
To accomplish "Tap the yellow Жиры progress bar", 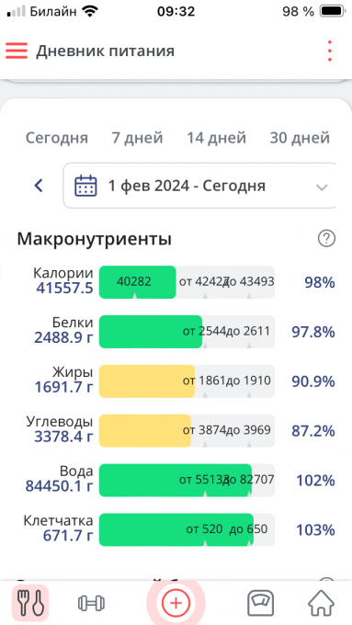I will coord(187,381).
